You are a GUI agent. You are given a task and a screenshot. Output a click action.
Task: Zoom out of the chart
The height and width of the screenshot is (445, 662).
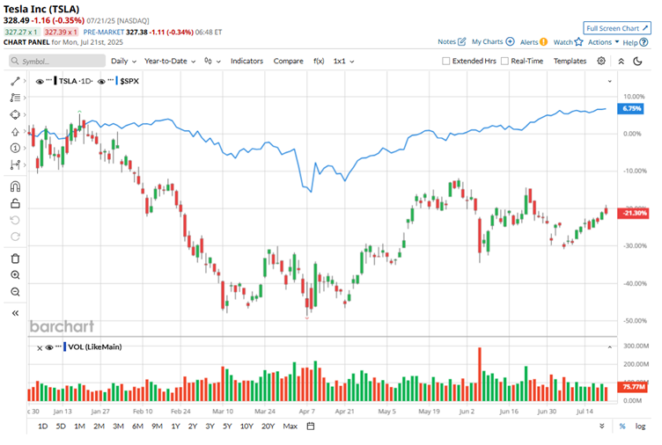tap(15, 292)
